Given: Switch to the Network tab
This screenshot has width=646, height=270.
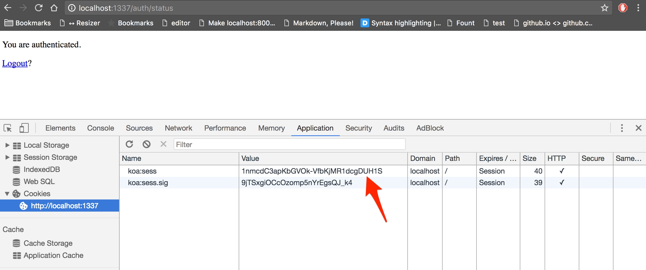Looking at the screenshot, I should 178,128.
